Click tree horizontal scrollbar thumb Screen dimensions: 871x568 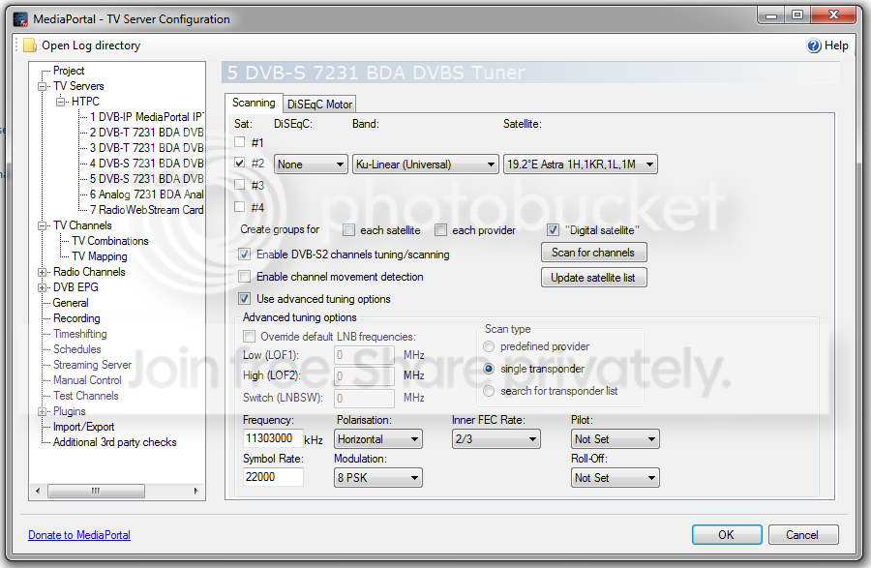96,491
